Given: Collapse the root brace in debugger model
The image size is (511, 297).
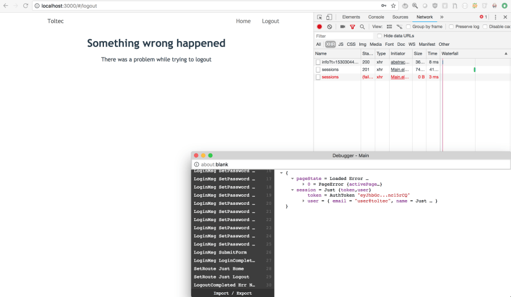Looking at the screenshot, I should [281, 173].
